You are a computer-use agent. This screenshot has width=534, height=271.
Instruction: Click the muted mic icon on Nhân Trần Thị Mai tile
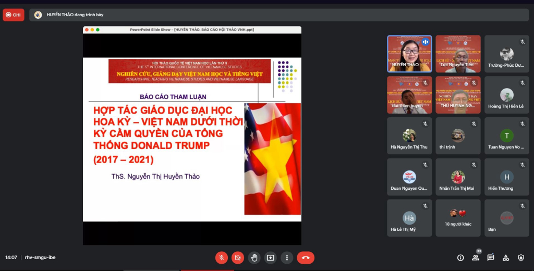pyautogui.click(x=474, y=165)
